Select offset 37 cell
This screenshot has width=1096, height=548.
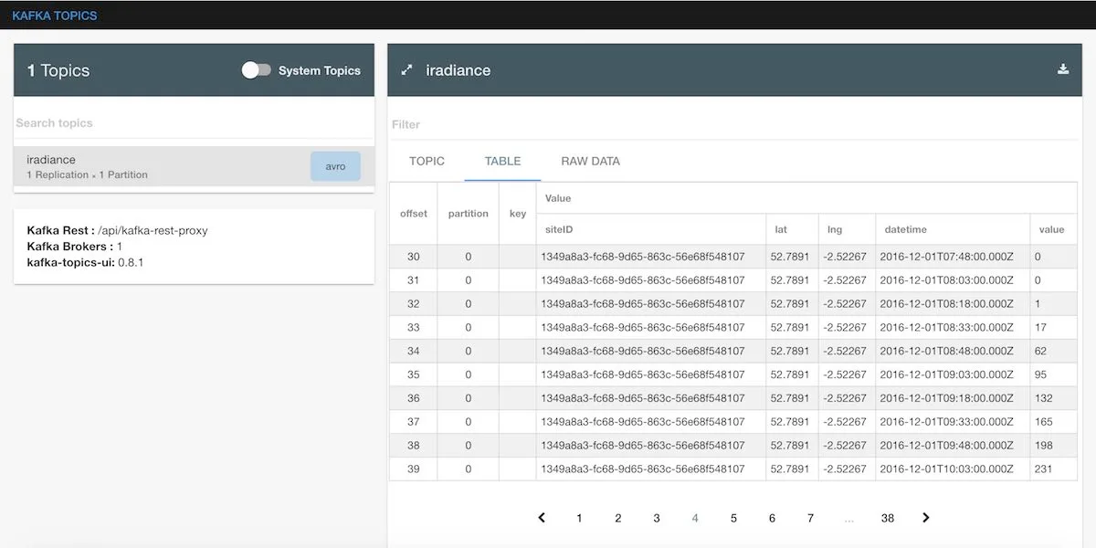414,422
